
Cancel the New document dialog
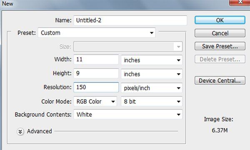220,33
